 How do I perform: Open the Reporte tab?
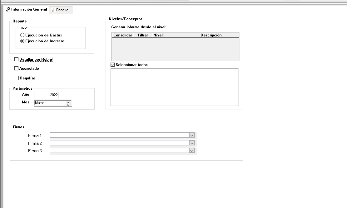61,10
